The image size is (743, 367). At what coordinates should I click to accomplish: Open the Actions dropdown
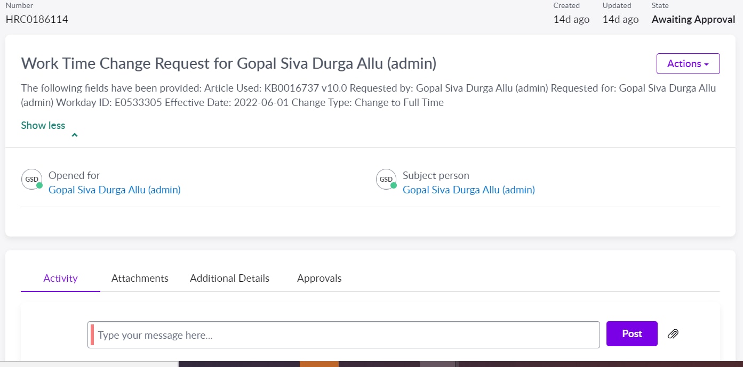click(x=688, y=63)
